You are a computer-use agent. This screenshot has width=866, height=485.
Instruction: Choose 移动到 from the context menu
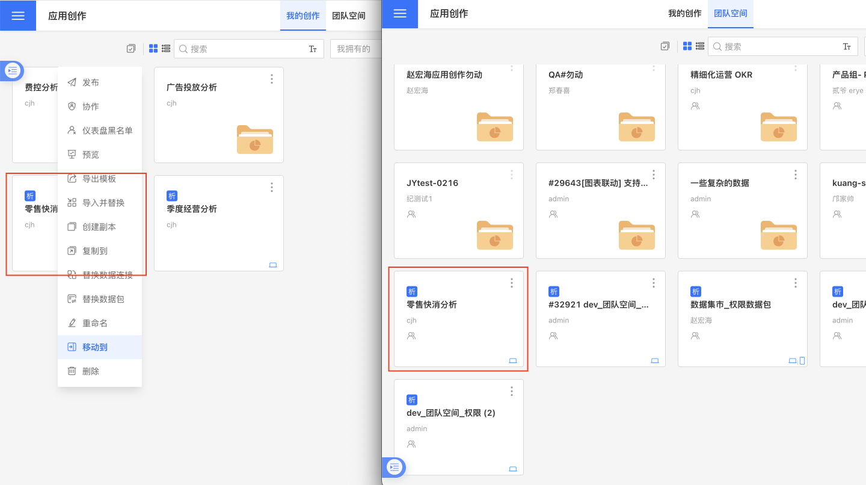[95, 347]
